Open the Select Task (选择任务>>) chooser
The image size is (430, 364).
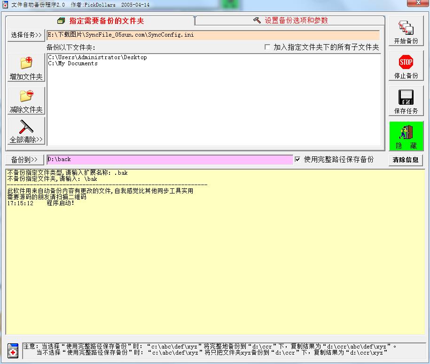(x=26, y=35)
